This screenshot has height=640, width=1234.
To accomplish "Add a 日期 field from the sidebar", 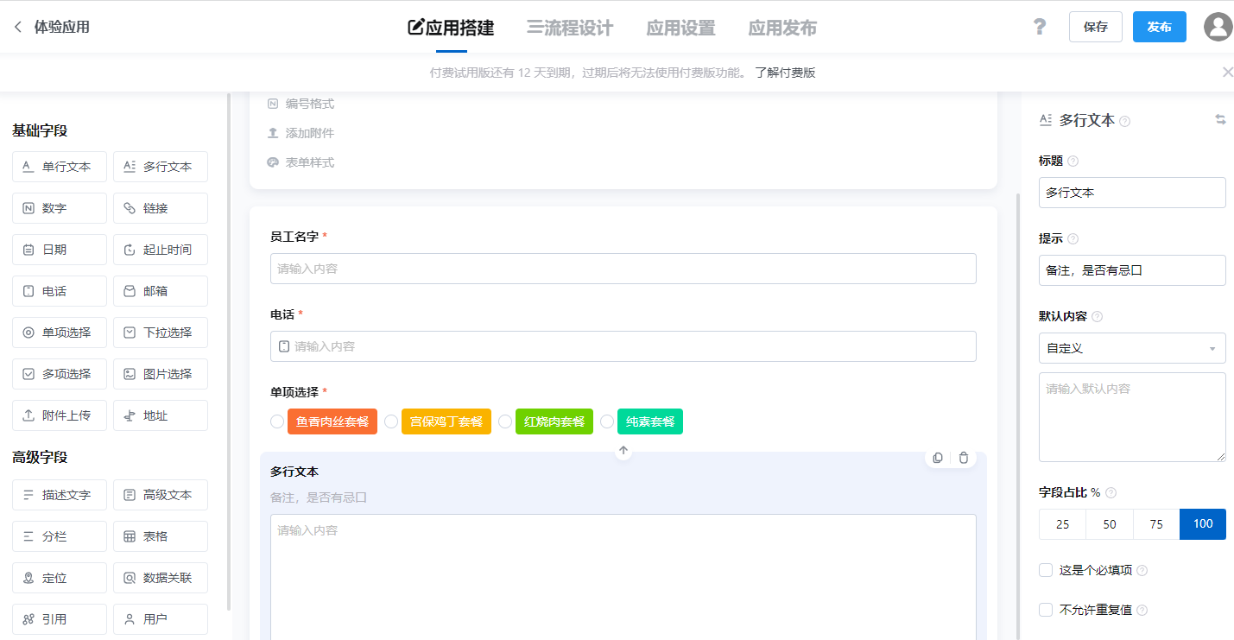I will point(59,249).
